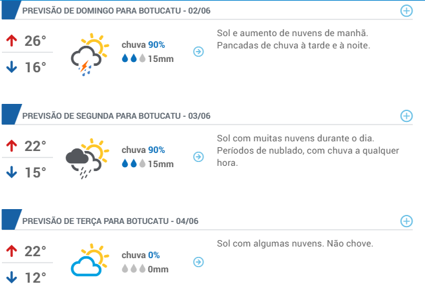Click Tuesday's 22° maximum temperature value
Viewport: 425px width, 293px height.
click(x=36, y=251)
